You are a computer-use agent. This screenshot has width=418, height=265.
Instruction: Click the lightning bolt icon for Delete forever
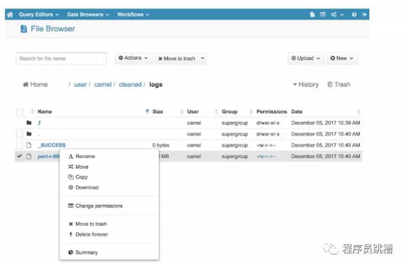(x=70, y=234)
